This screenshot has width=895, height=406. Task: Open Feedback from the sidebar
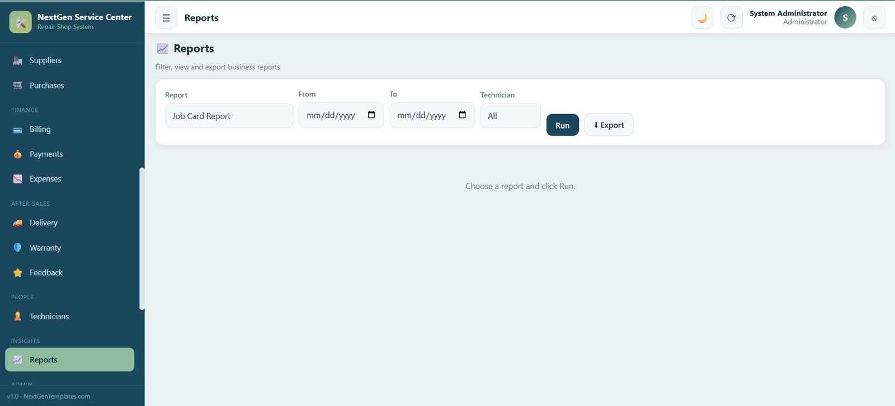[70, 273]
